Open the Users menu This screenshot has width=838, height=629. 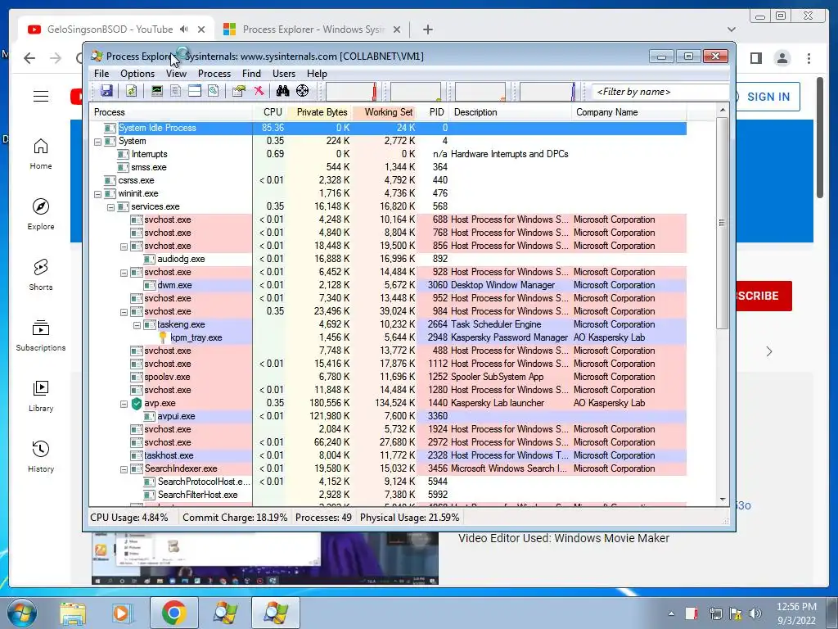coord(284,74)
